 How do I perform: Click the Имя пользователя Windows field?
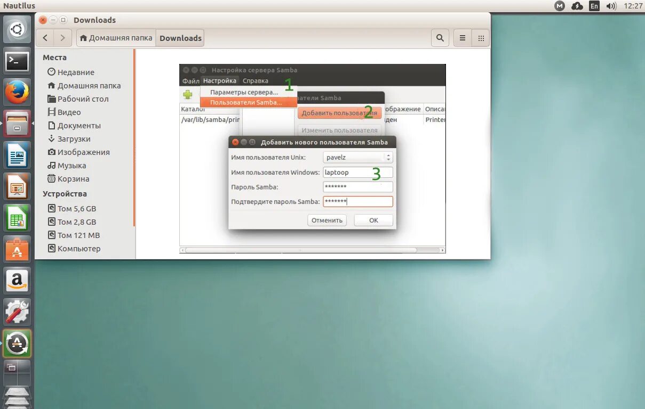[x=358, y=172]
